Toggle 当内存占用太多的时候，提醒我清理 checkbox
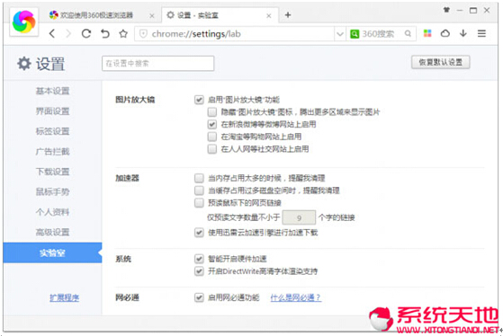Screen dimensions: 503x336 pos(199,178)
